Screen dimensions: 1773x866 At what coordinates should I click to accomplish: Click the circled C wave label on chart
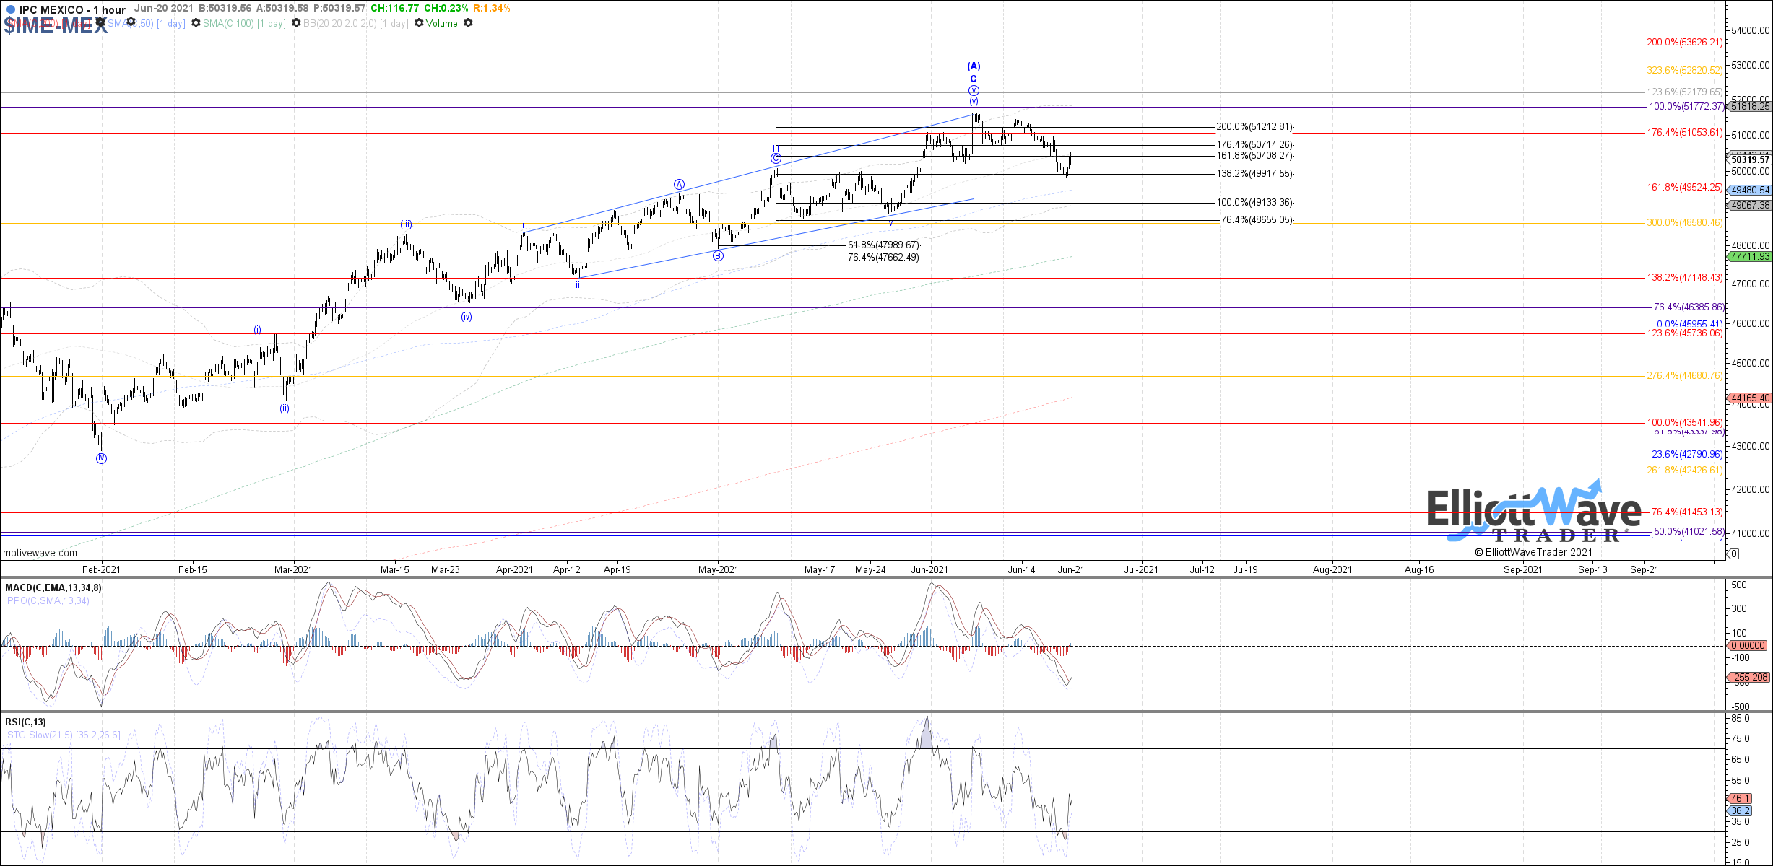(x=776, y=159)
